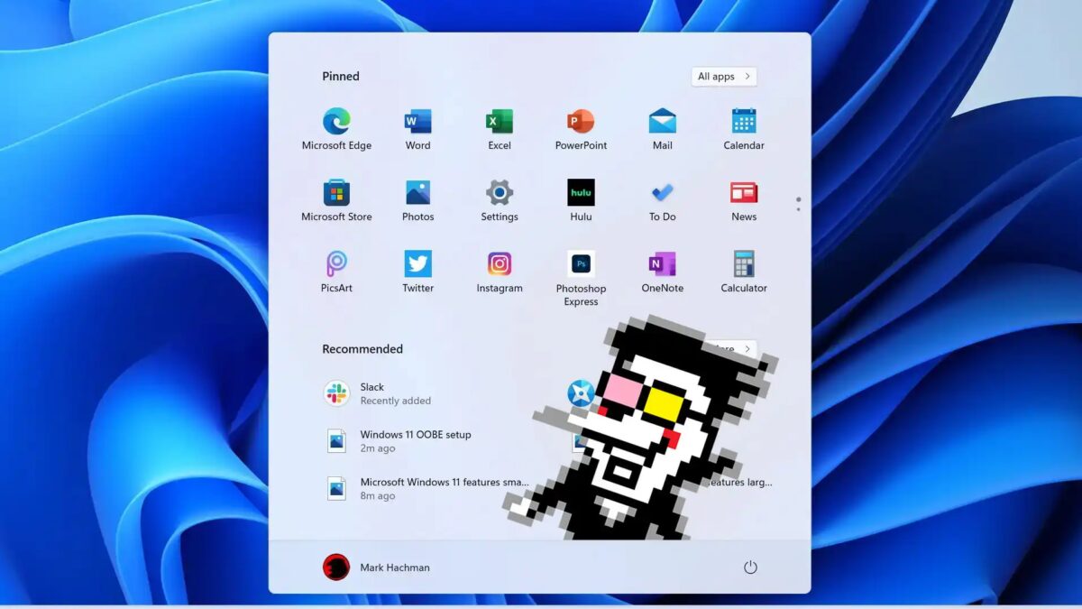The width and height of the screenshot is (1082, 609).
Task: Open the Calendar app
Action: pos(742,122)
